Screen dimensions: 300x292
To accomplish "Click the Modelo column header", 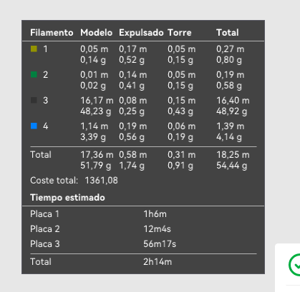I will [x=96, y=33].
